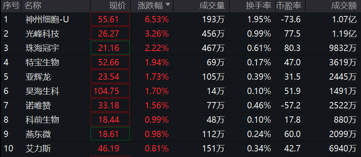Viewport: 361px width, 157px height.
Task: Click price 46.19 of 艾力斯
Action: pyautogui.click(x=109, y=149)
